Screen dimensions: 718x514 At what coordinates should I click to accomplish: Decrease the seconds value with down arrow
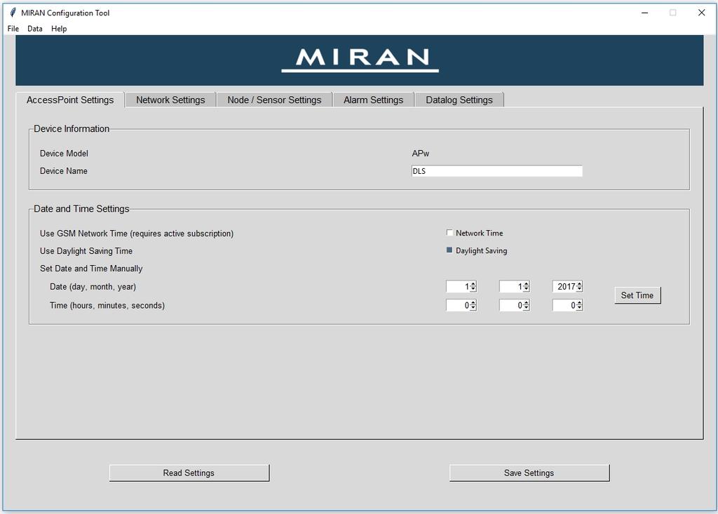point(579,308)
